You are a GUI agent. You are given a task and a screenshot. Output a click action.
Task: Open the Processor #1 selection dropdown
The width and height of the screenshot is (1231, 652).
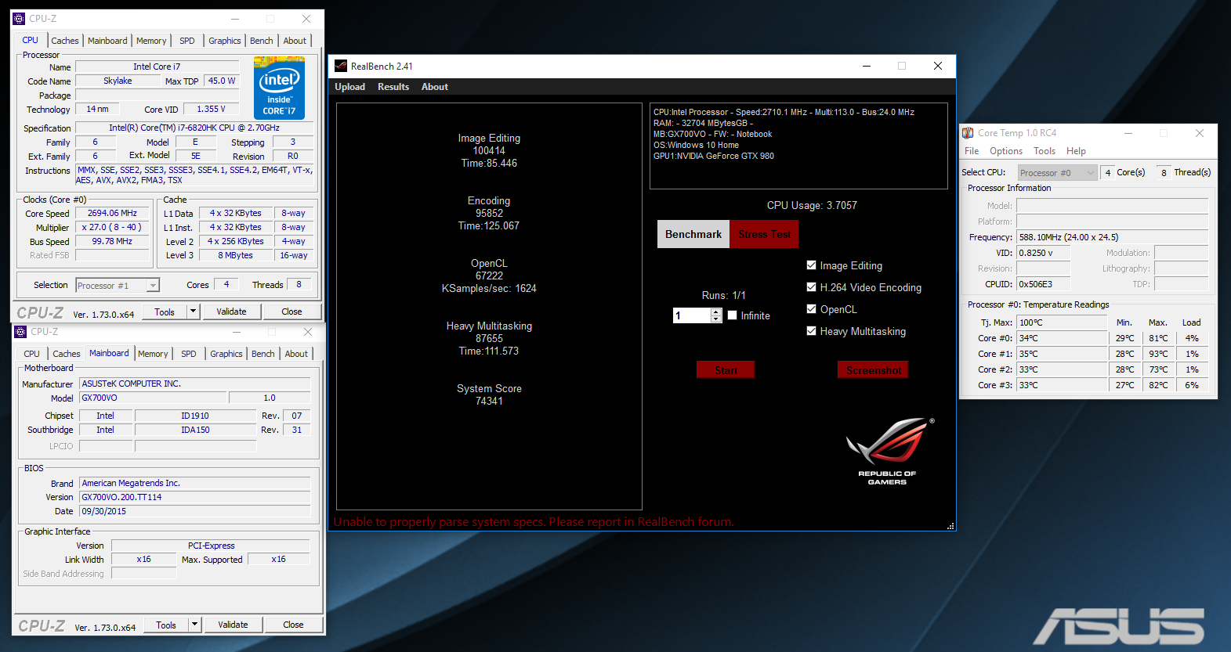[118, 286]
